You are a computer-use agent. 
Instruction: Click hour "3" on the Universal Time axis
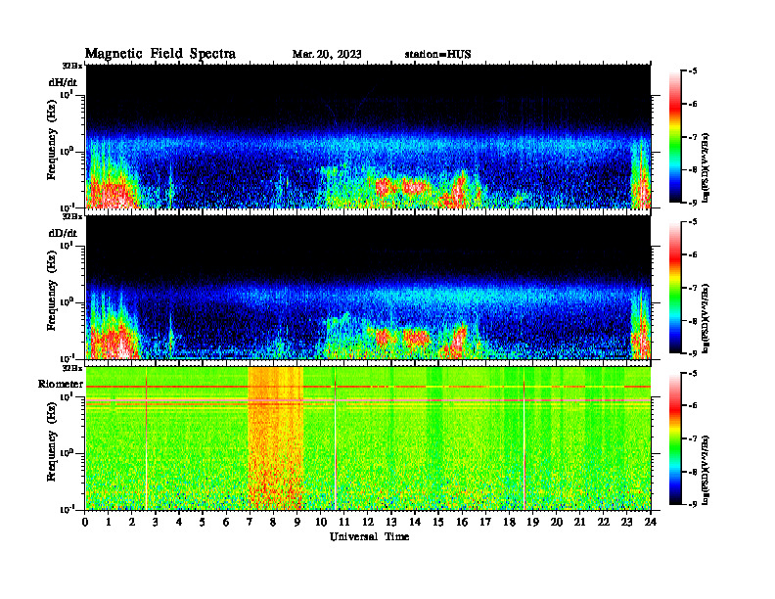(x=156, y=522)
